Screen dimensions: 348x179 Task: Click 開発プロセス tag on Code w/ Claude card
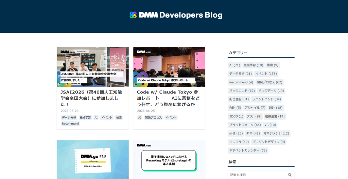[x=153, y=118]
